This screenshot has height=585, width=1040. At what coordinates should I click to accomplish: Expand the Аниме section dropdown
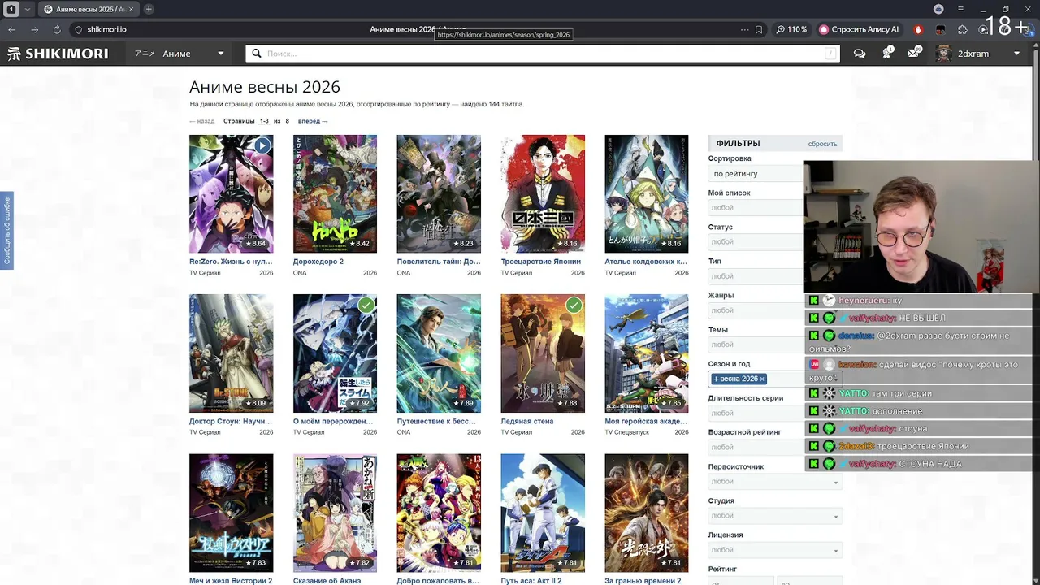220,54
